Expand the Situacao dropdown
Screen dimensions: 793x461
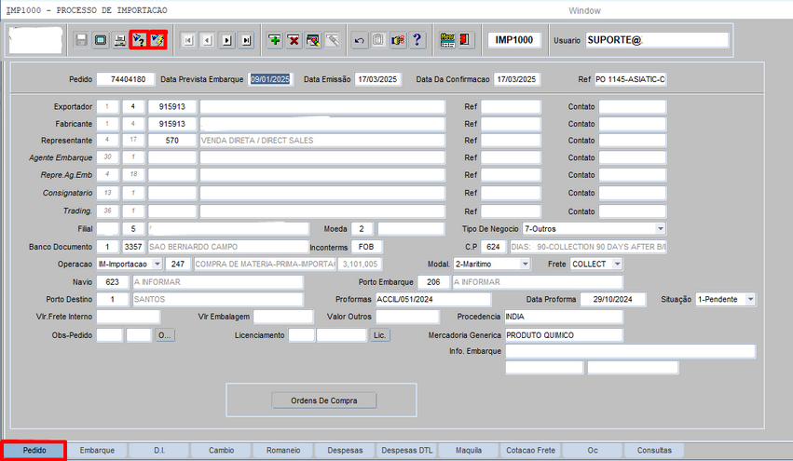749,299
